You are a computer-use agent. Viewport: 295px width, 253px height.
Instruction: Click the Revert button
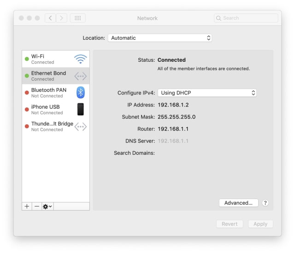(x=230, y=224)
